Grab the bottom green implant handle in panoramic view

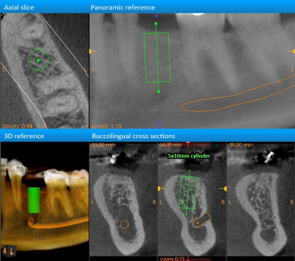click(159, 91)
